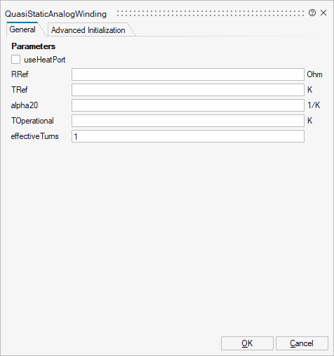Click the Ohm unit label
The height and width of the screenshot is (356, 334).
point(314,74)
